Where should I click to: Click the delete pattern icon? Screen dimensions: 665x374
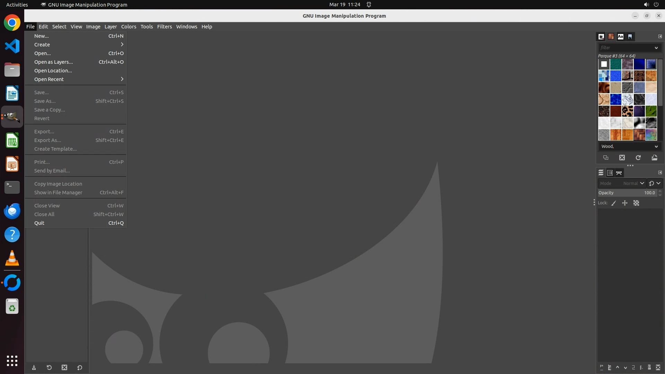622,158
